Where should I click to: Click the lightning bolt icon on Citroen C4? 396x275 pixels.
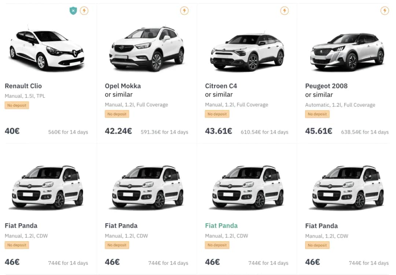click(285, 11)
